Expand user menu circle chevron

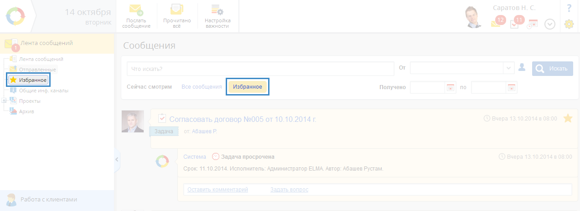(550, 24)
